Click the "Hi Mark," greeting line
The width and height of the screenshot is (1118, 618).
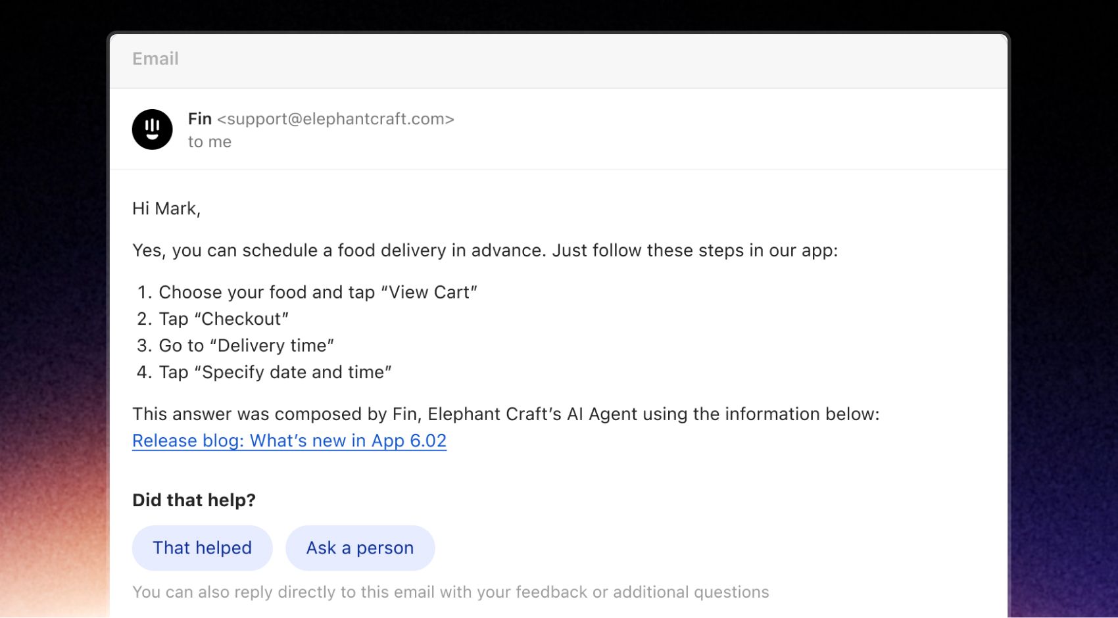click(x=166, y=208)
